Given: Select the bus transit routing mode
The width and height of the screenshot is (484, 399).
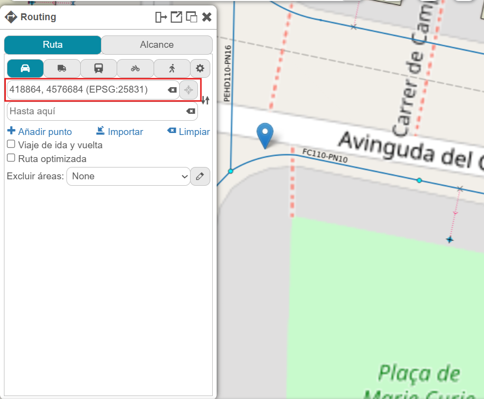Looking at the screenshot, I should click(x=98, y=68).
